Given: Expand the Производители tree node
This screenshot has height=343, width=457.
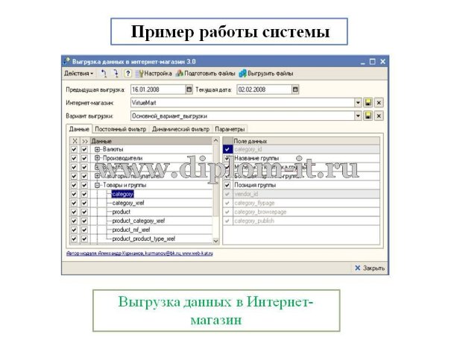Looking at the screenshot, I should point(98,158).
